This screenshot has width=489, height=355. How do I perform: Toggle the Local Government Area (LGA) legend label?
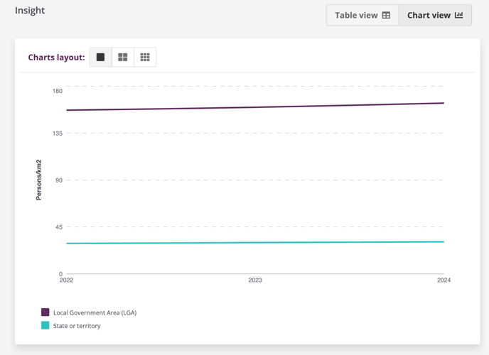coord(95,312)
